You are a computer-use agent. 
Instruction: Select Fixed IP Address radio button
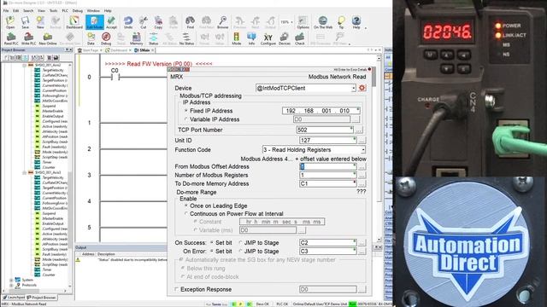point(186,111)
